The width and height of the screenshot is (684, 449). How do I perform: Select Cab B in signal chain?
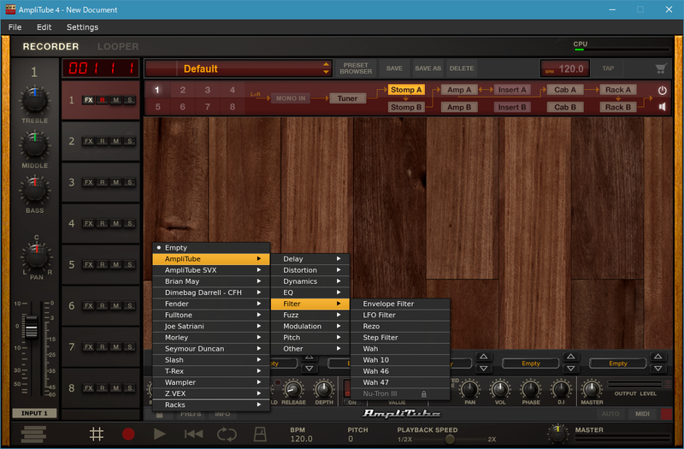tap(565, 108)
